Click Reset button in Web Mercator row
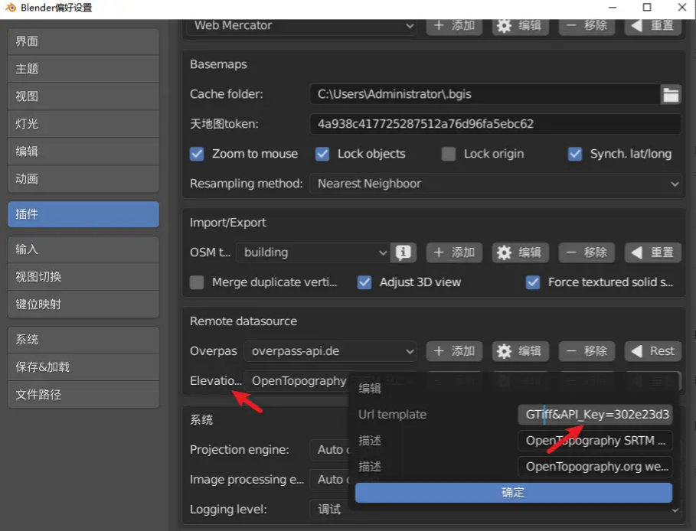The image size is (696, 531). pos(652,26)
